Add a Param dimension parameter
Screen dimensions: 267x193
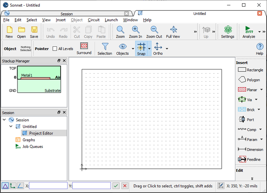(247, 140)
